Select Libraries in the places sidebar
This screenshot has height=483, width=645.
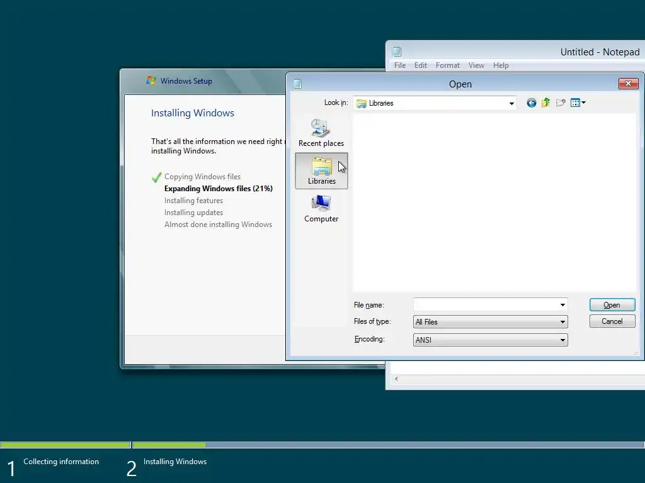point(321,171)
